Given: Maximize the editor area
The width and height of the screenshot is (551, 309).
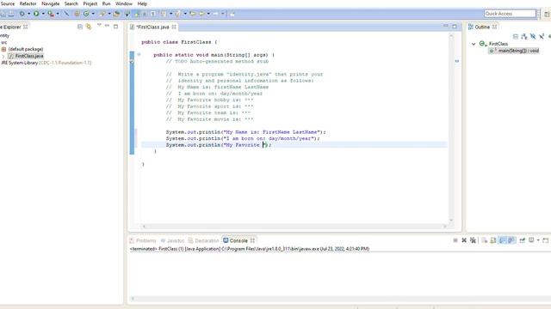Looking at the screenshot, I should [455, 27].
